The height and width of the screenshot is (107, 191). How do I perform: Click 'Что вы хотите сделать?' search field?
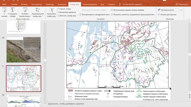(132, 4)
